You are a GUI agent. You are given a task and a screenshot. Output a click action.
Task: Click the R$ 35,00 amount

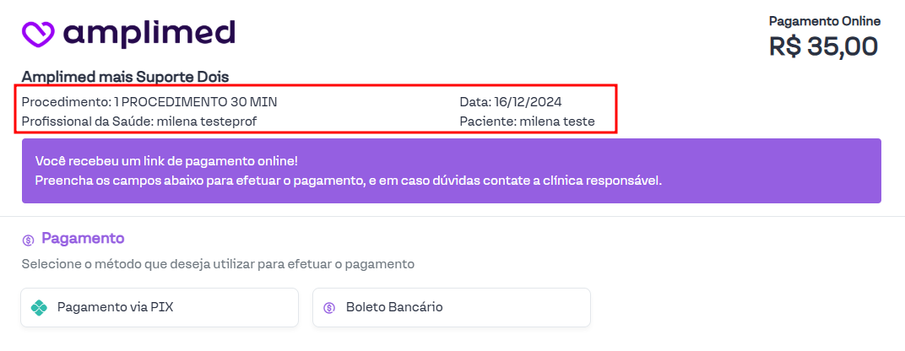click(x=824, y=46)
